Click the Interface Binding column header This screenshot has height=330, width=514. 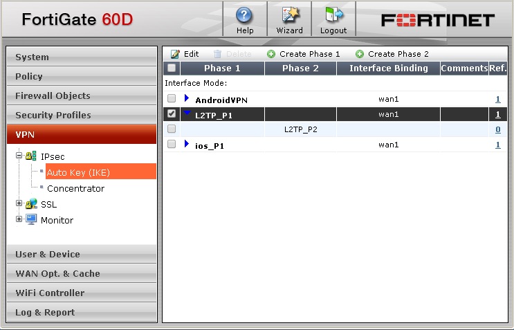click(x=389, y=68)
